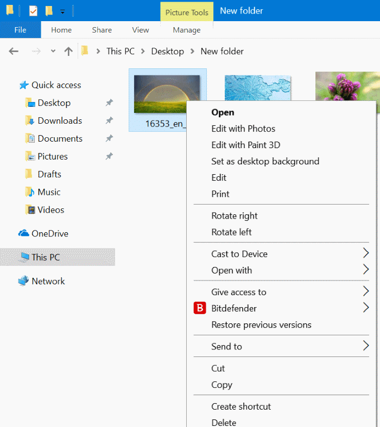Image resolution: width=380 pixels, height=427 pixels.
Task: Choose Delete in the context menu
Action: pos(224,423)
